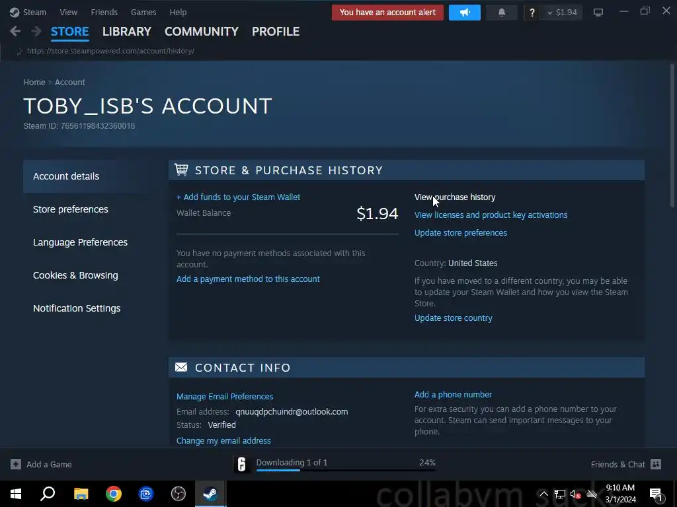This screenshot has width=677, height=507.
Task: Click Add a payment method to this account
Action: (x=249, y=279)
